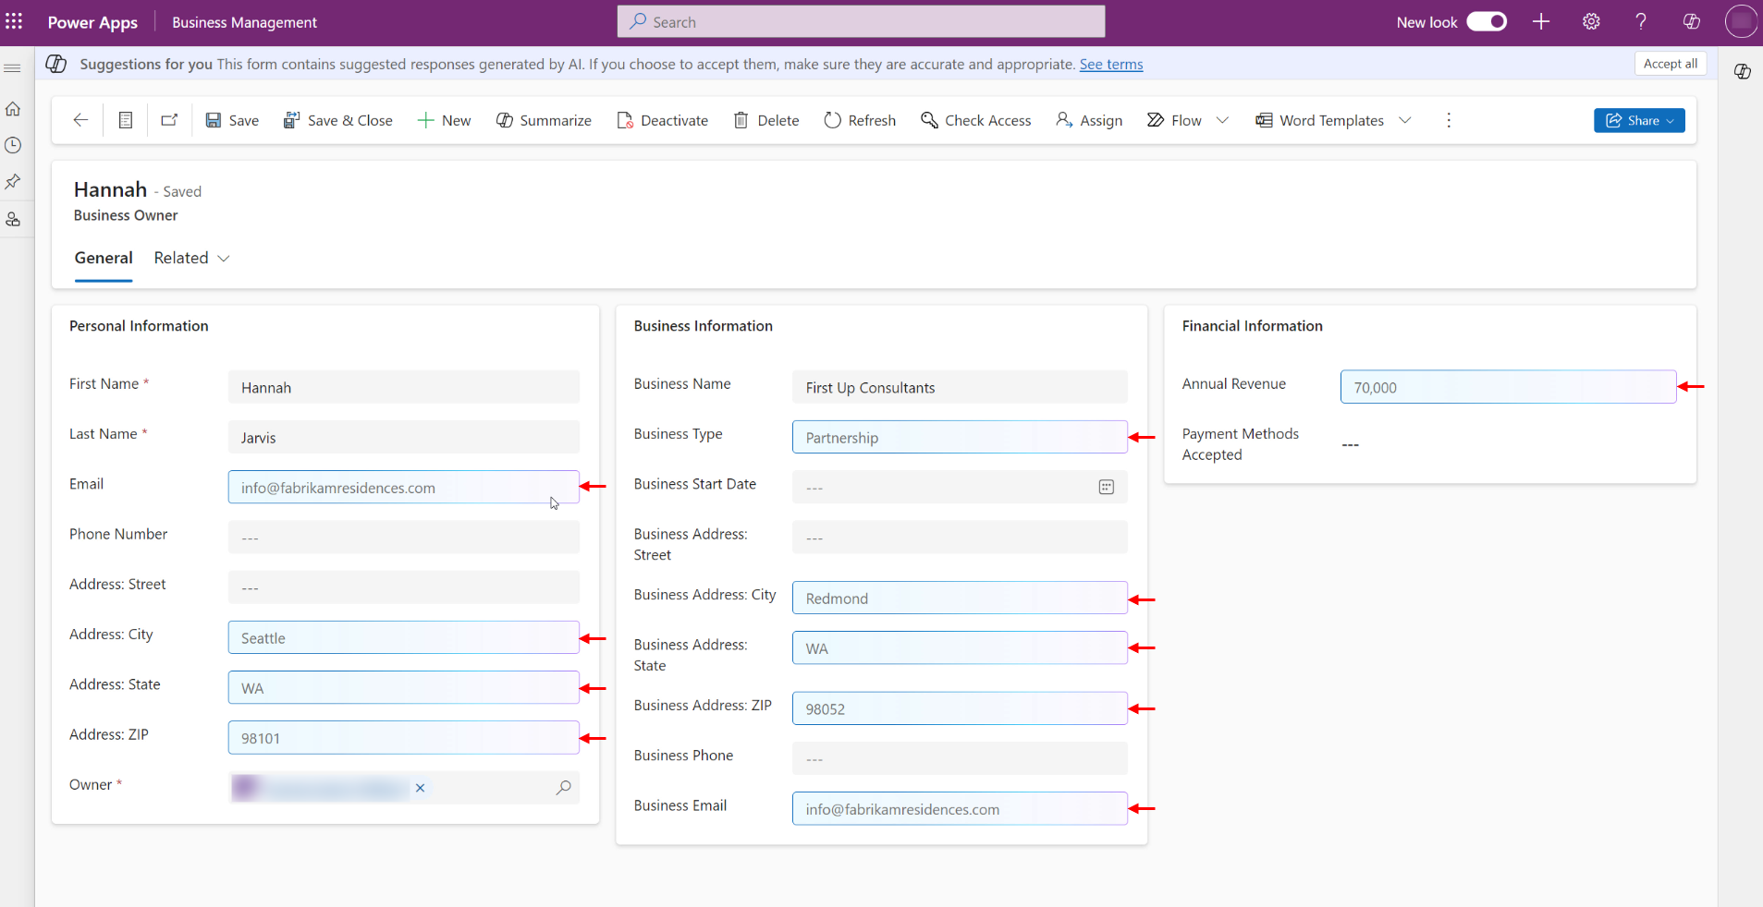Click the Share button
The height and width of the screenshot is (907, 1763).
point(1639,120)
